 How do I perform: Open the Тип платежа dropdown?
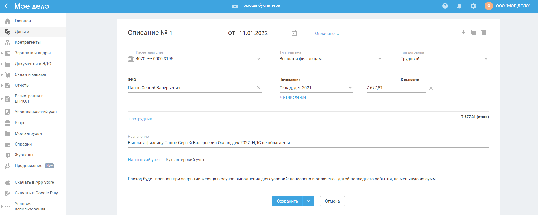380,59
